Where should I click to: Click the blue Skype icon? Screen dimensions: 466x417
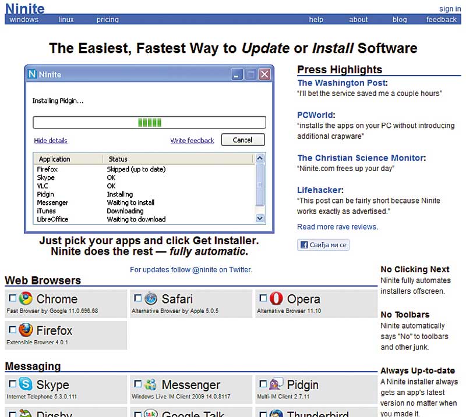pyautogui.click(x=26, y=384)
